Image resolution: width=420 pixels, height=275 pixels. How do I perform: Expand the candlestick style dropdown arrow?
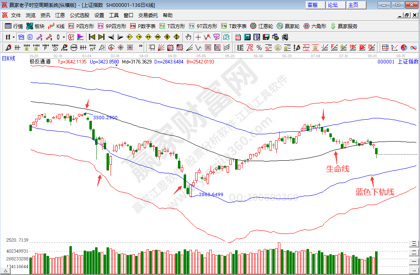(x=64, y=37)
